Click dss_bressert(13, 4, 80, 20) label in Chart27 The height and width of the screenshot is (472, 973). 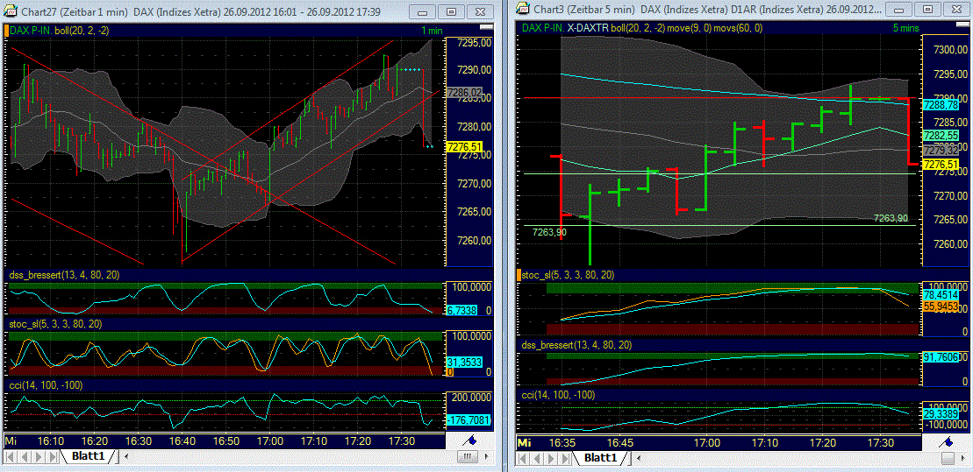click(x=64, y=274)
